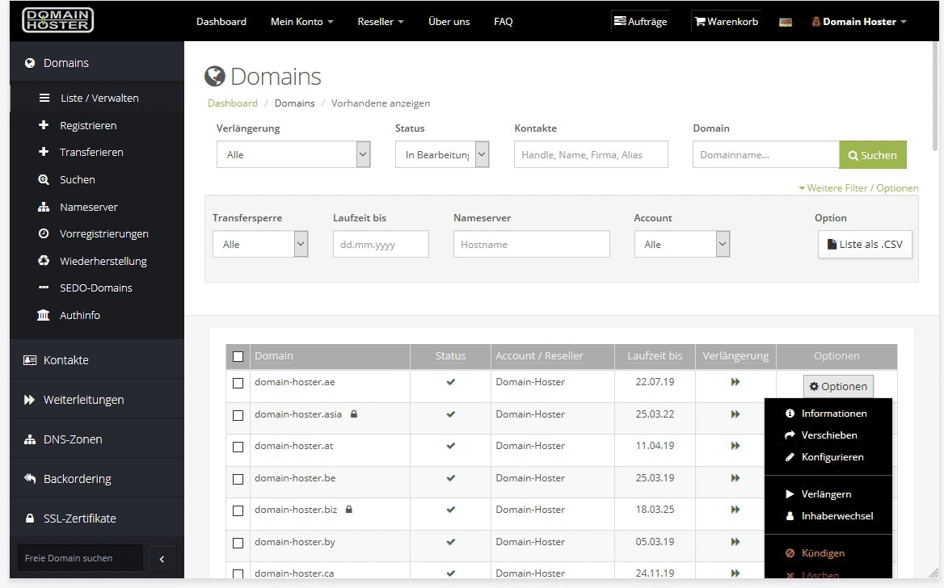Choose Inhaberwechsel from the options menu
Image resolution: width=944 pixels, height=588 pixels.
click(828, 516)
